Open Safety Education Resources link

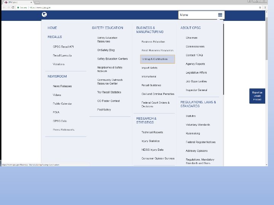pyautogui.click(x=107, y=39)
